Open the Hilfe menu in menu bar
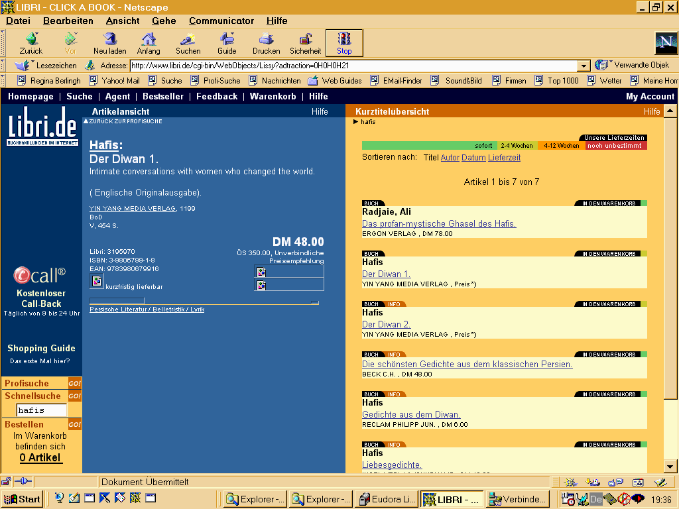The image size is (679, 509). (277, 21)
